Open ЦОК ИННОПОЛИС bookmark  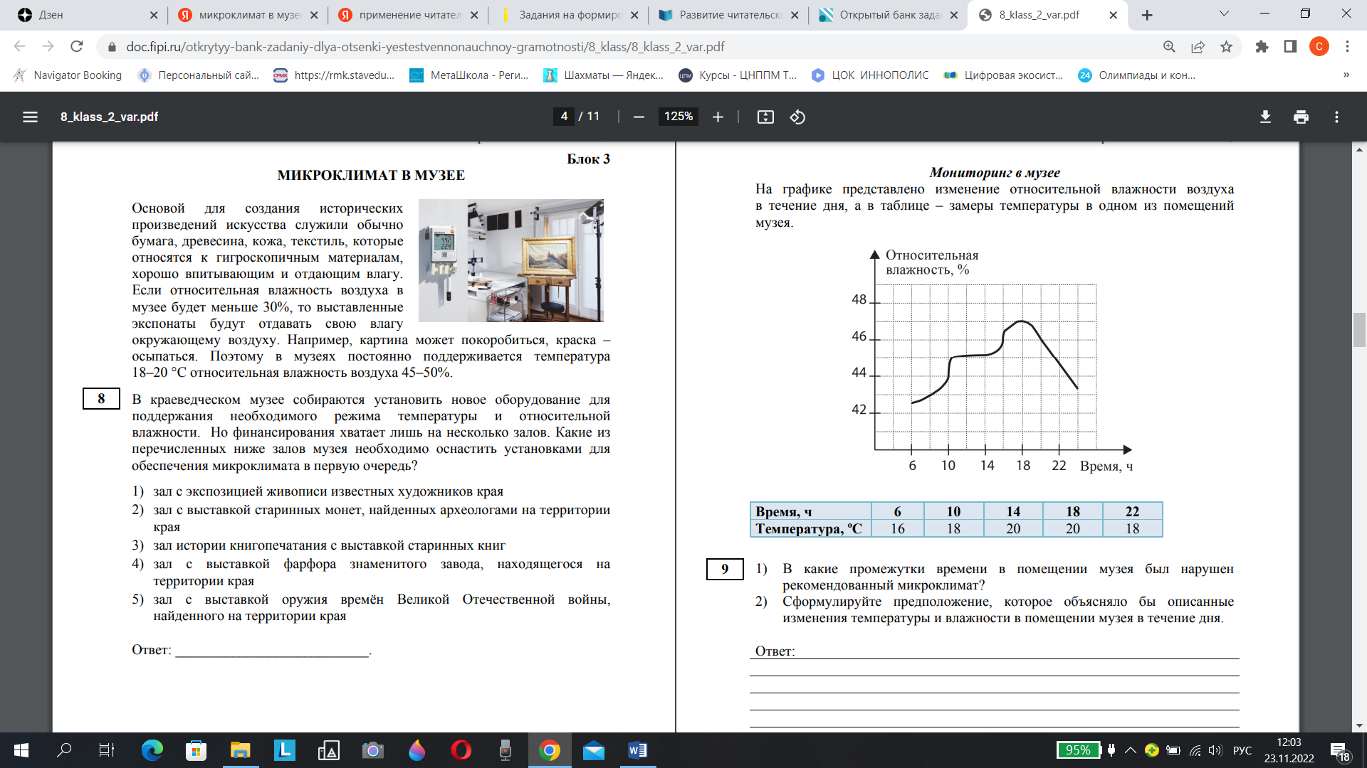870,75
